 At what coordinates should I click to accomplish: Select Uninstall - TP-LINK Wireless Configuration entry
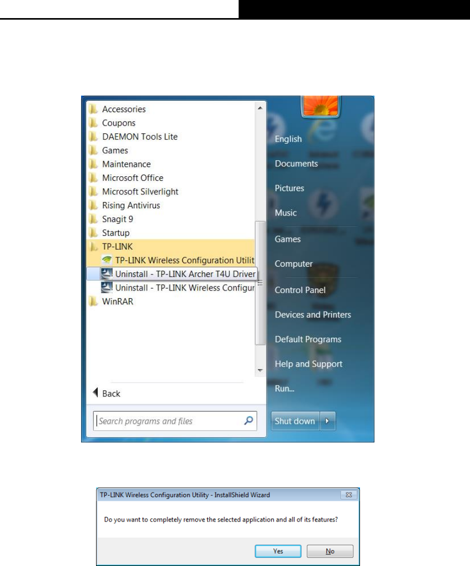pos(170,287)
